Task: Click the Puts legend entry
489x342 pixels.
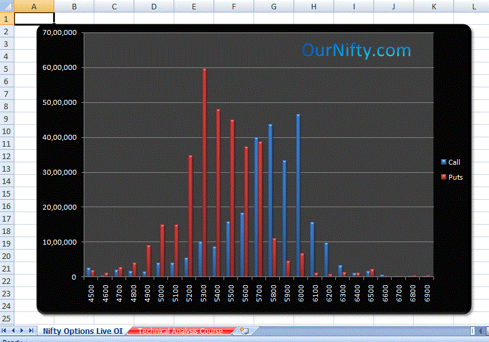Action: pos(452,177)
